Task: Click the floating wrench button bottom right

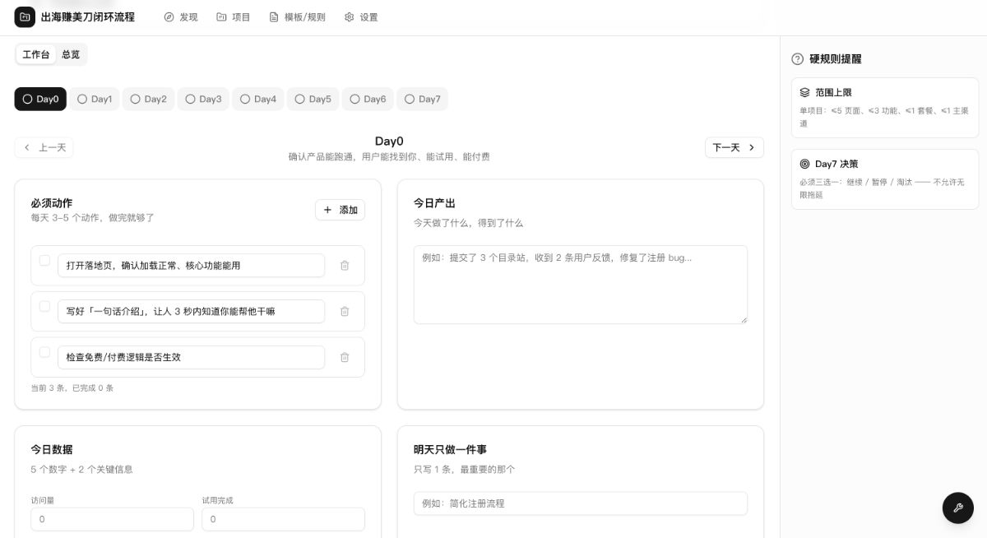Action: pos(957,508)
